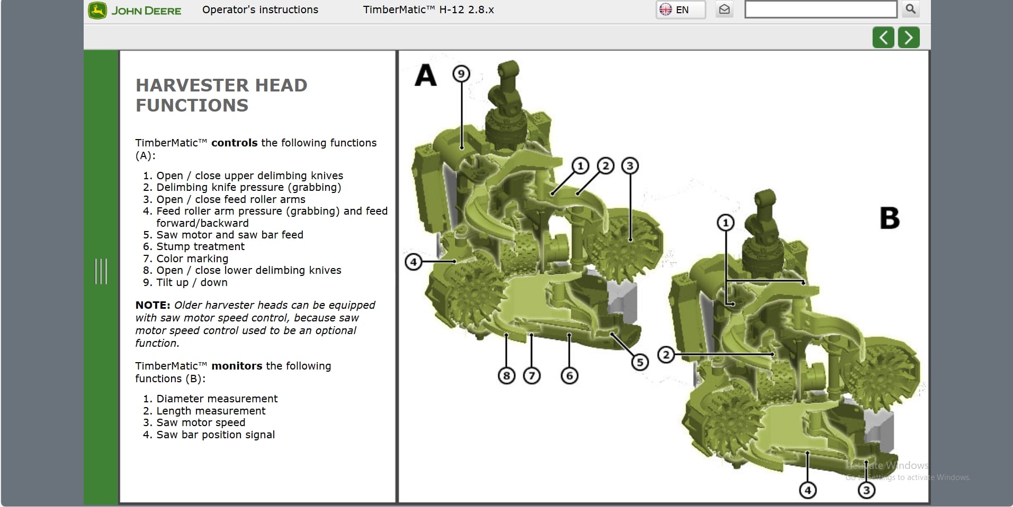This screenshot has height=507, width=1013.
Task: Click the search magnifier icon
Action: (911, 9)
